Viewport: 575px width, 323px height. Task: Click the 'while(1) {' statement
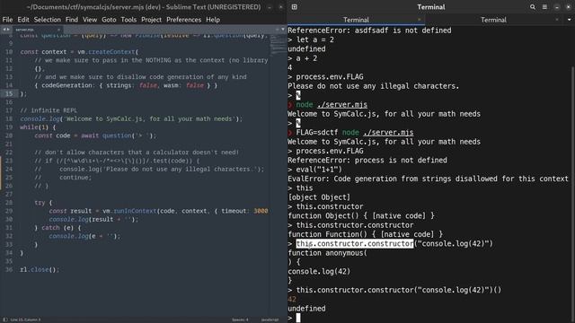(38, 127)
